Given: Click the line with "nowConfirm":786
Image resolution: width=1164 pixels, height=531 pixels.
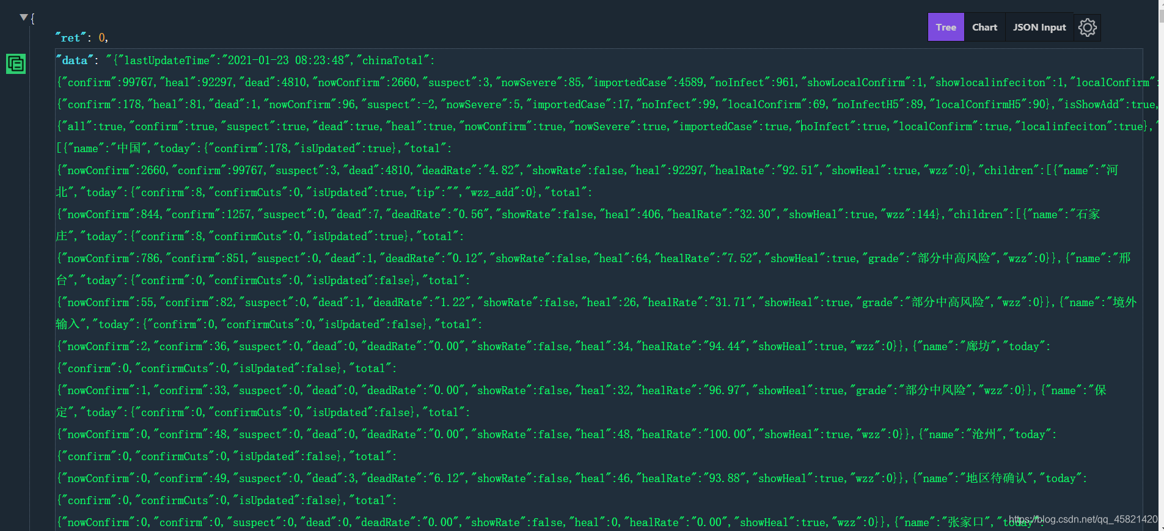Looking at the screenshot, I should 593,258.
